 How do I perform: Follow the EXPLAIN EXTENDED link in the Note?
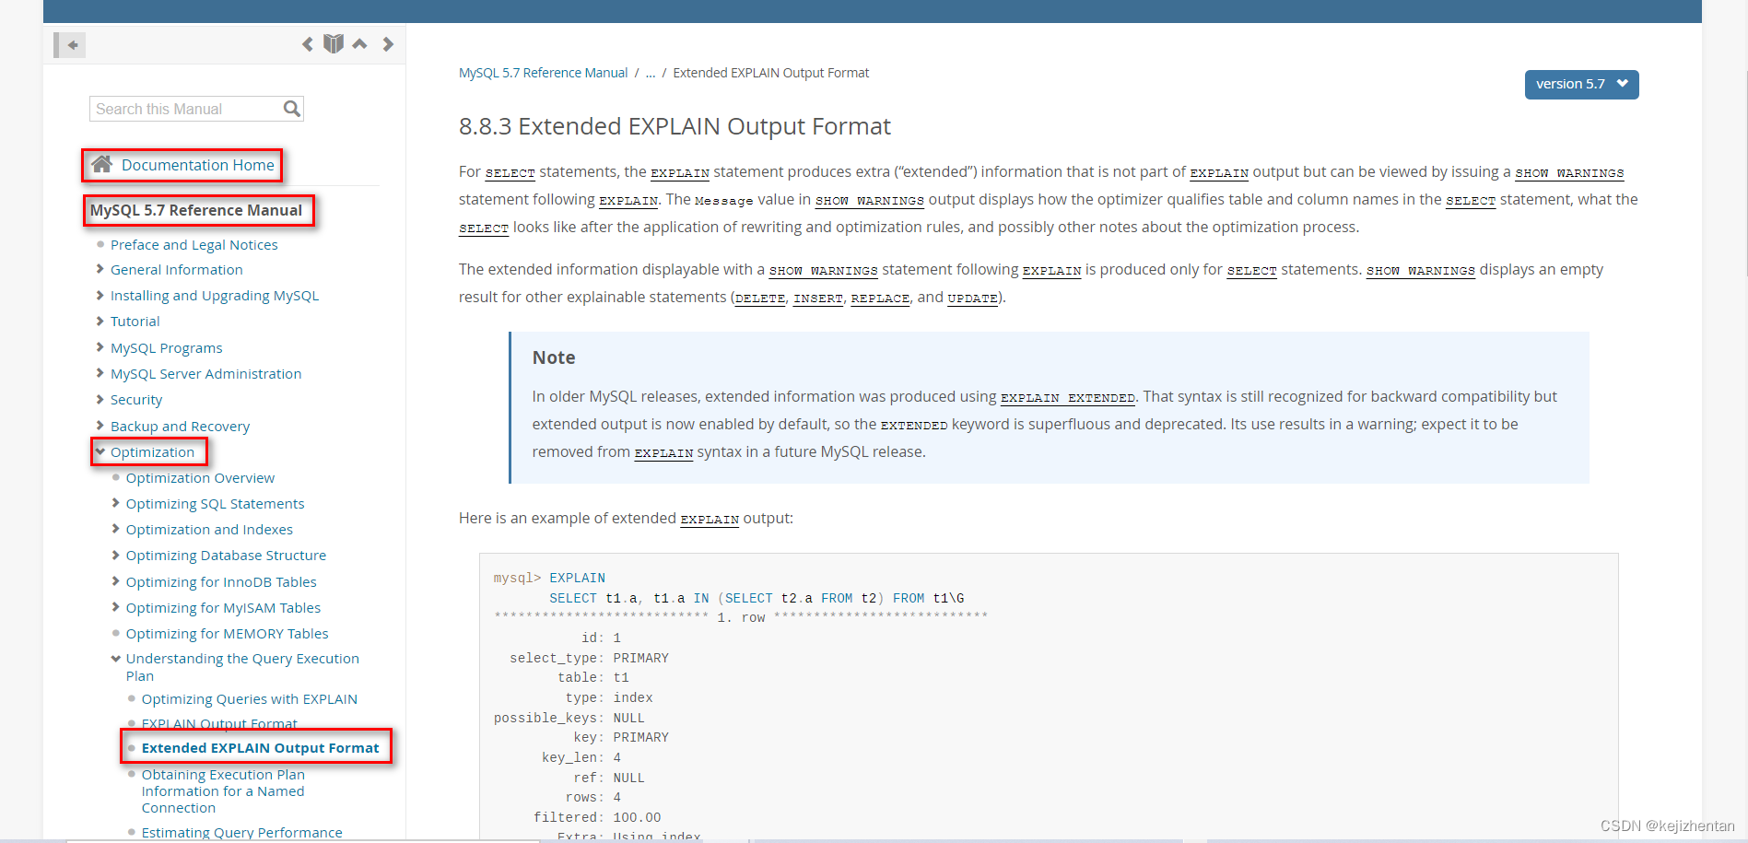[1068, 397]
